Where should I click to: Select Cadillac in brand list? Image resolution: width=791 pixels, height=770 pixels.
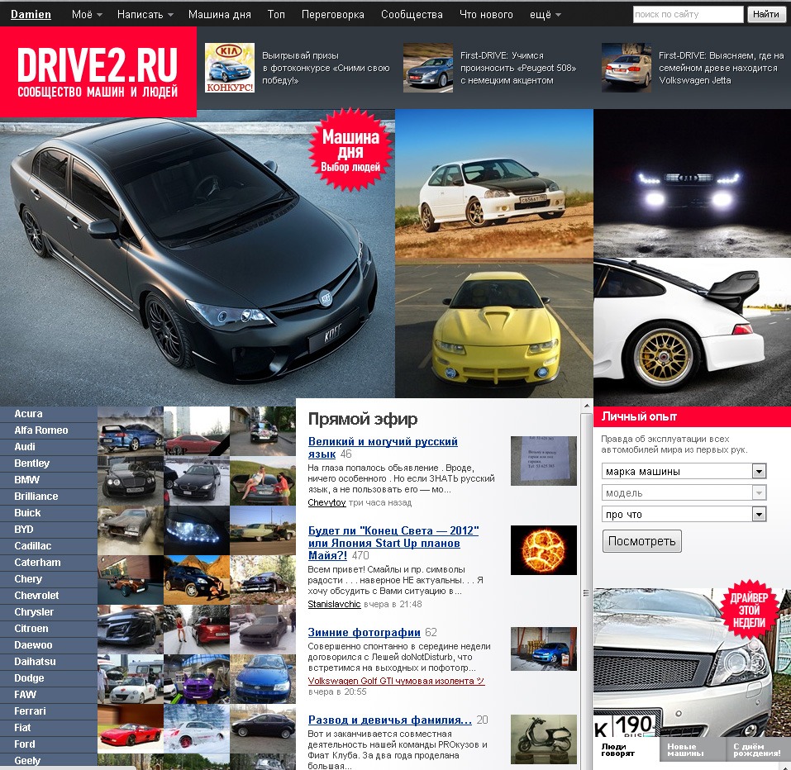coord(33,546)
